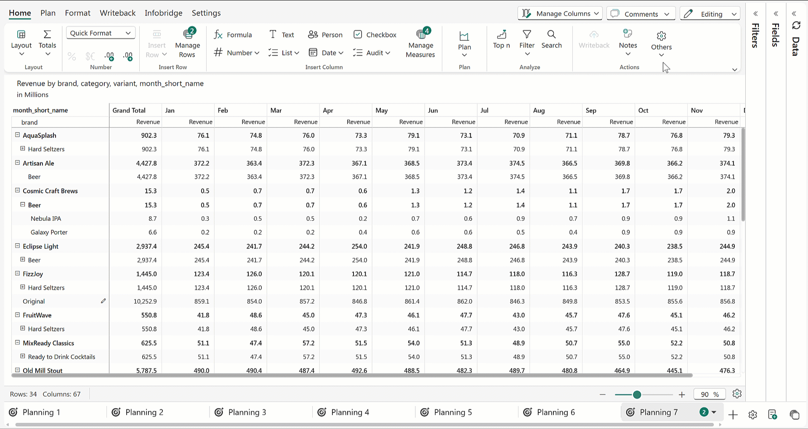The height and width of the screenshot is (429, 808).
Task: Insert a Formula column
Action: [x=233, y=35]
